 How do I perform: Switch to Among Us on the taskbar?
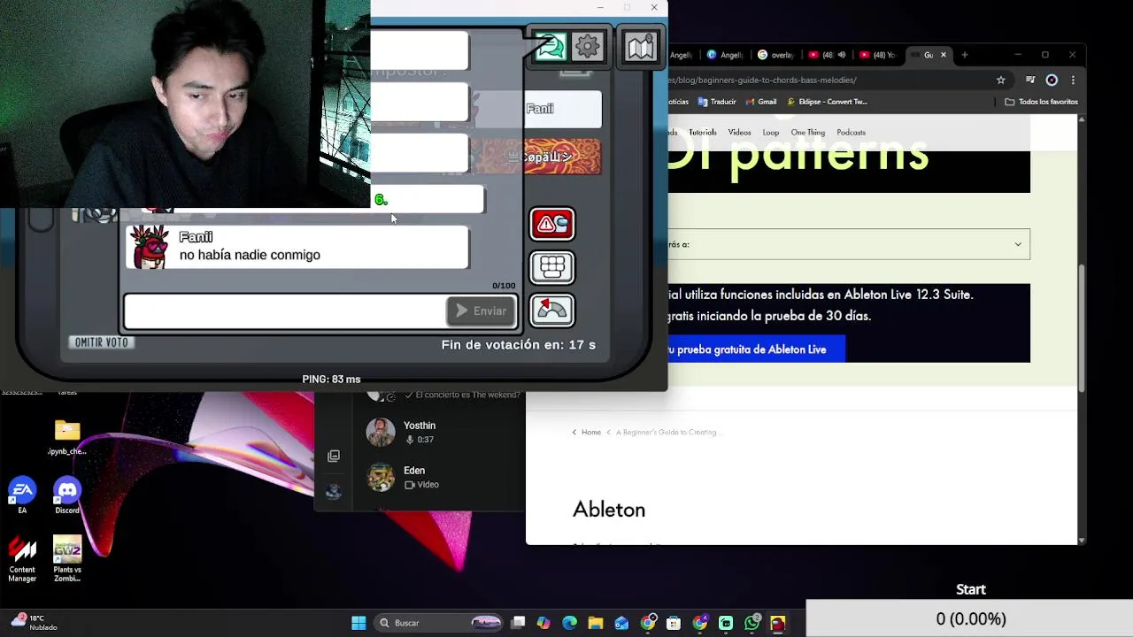pos(778,623)
